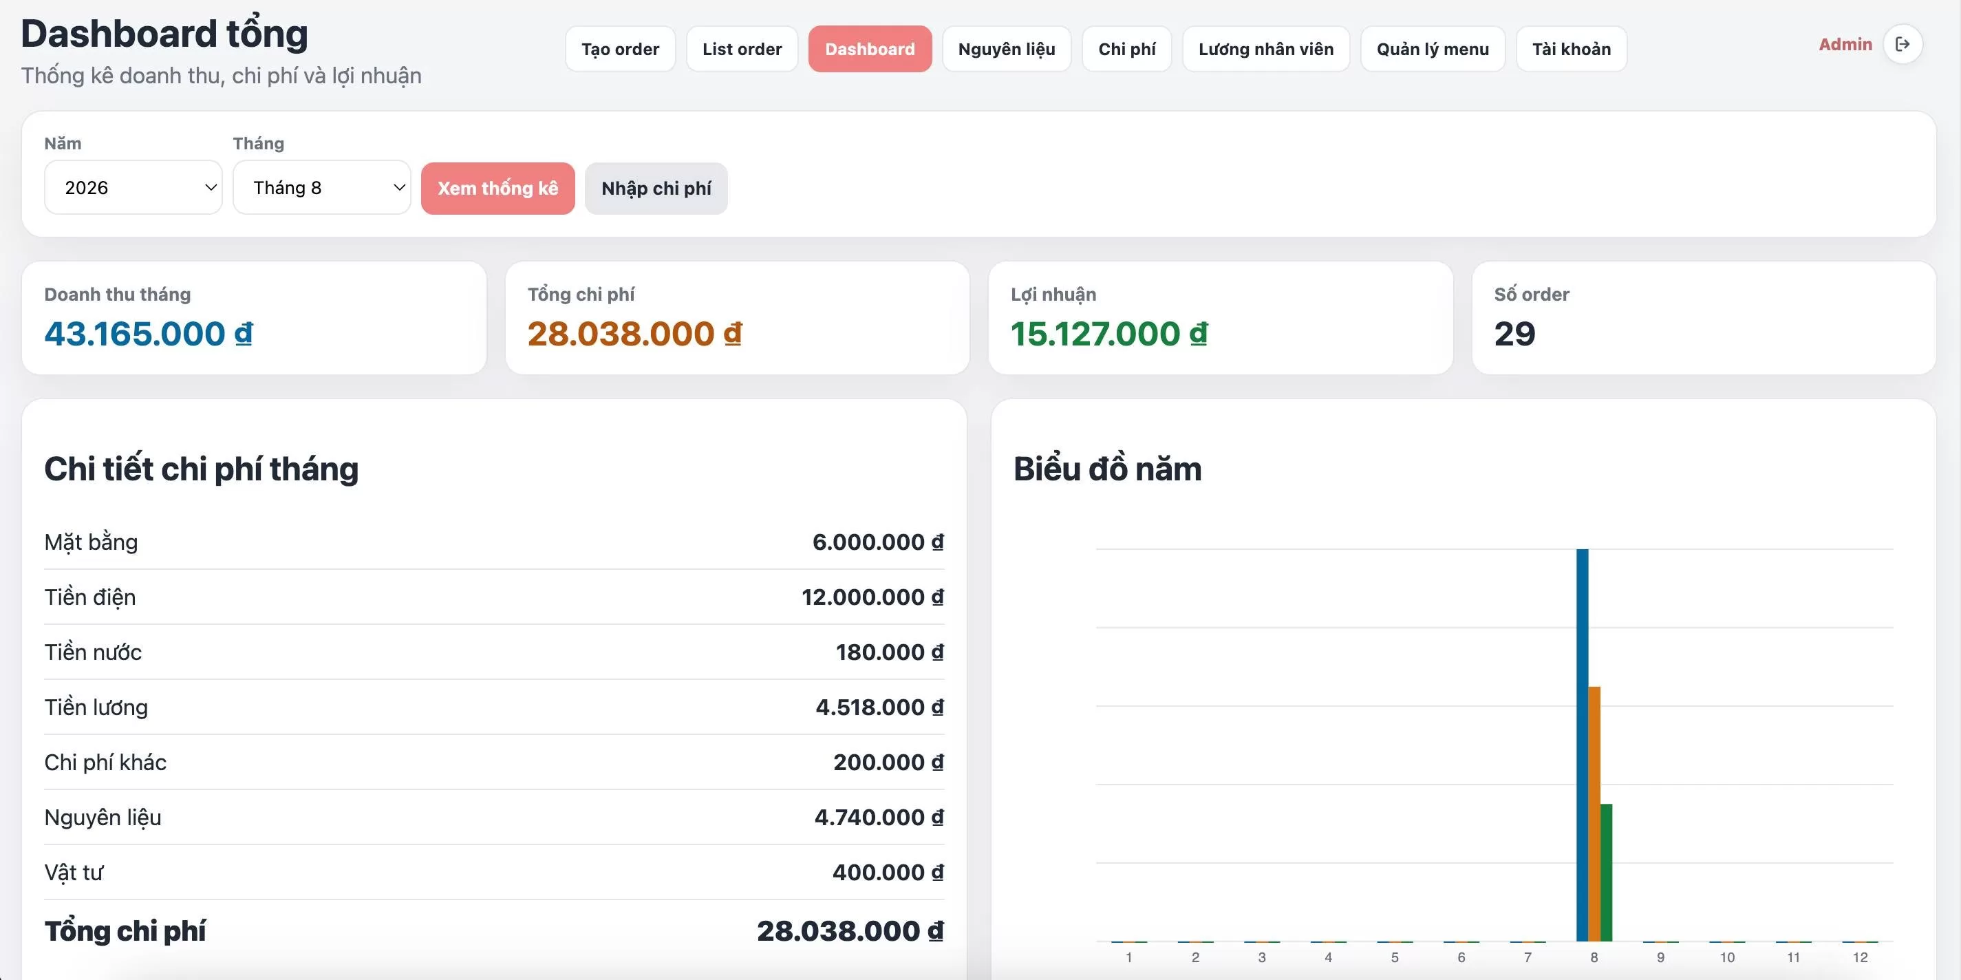
Task: Click the Admin user label
Action: click(x=1845, y=45)
